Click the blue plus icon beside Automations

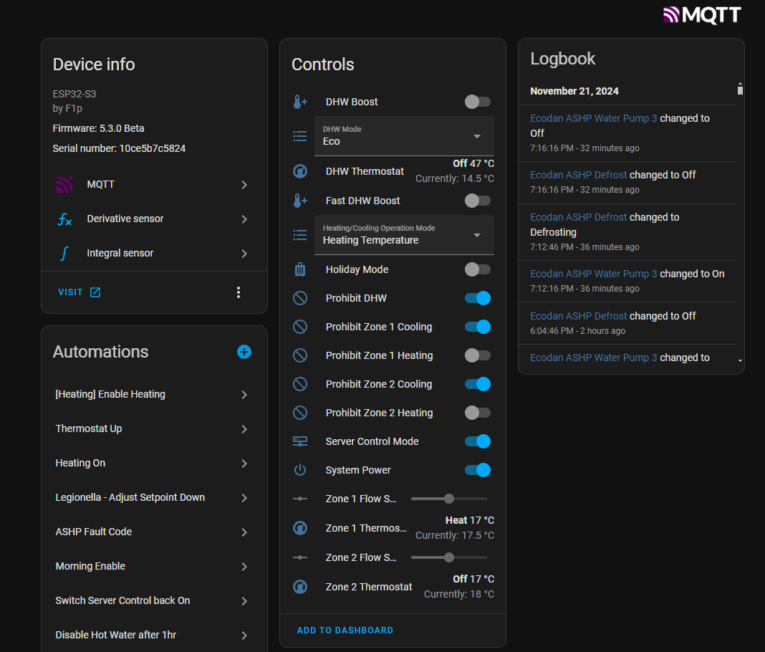244,352
